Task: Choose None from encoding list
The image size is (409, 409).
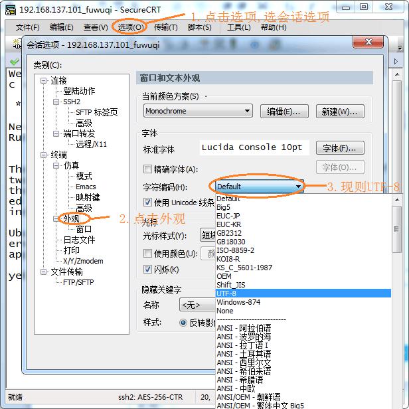Action: (x=303, y=311)
